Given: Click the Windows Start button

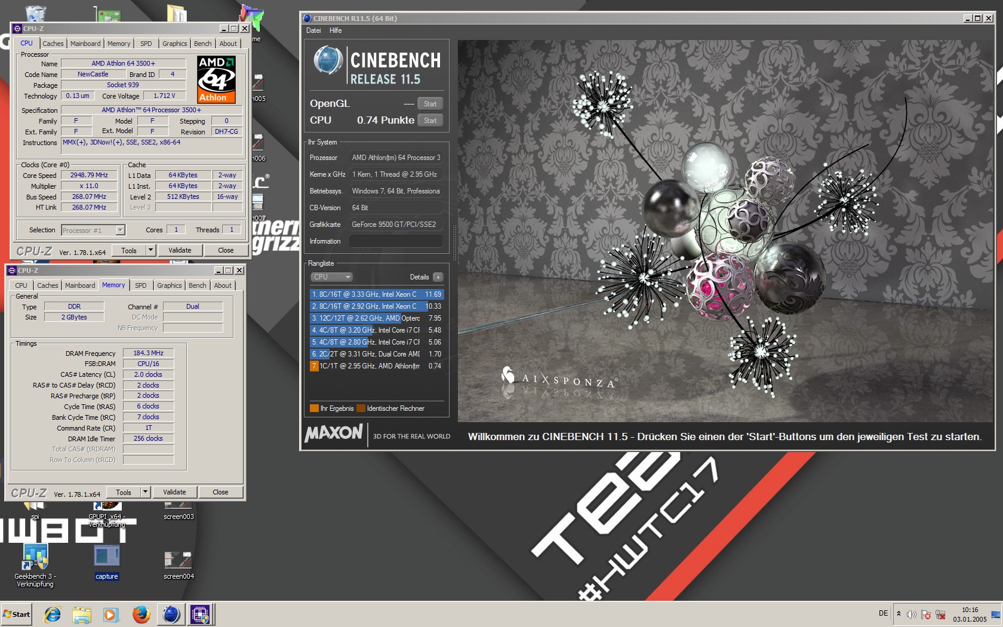Looking at the screenshot, I should 17,614.
